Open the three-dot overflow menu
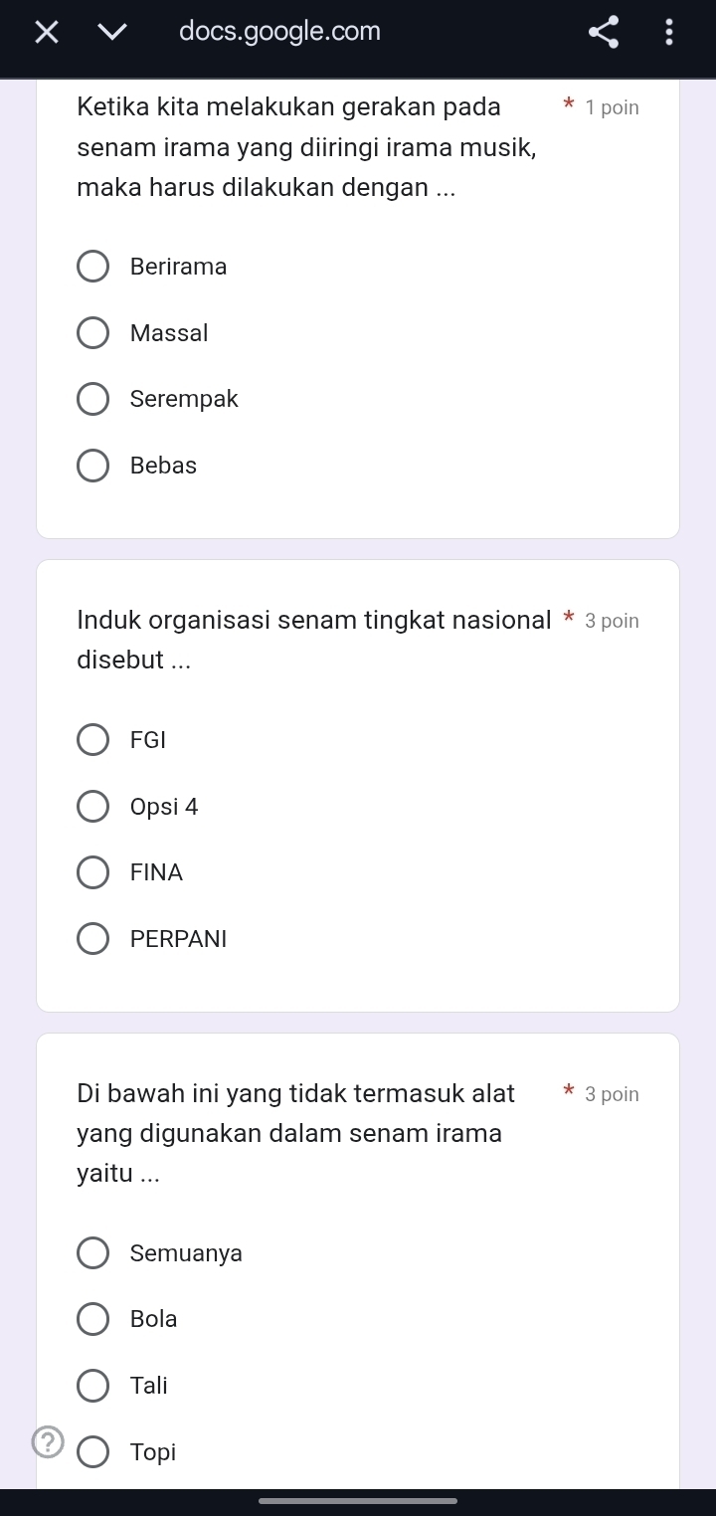The height and width of the screenshot is (1516, 716). (x=669, y=32)
